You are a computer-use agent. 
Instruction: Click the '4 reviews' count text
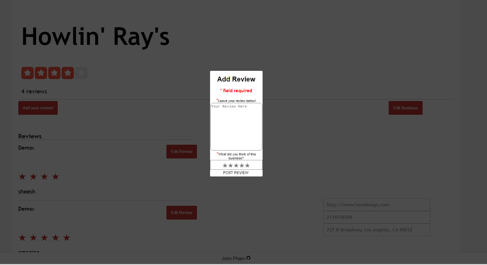coord(34,92)
